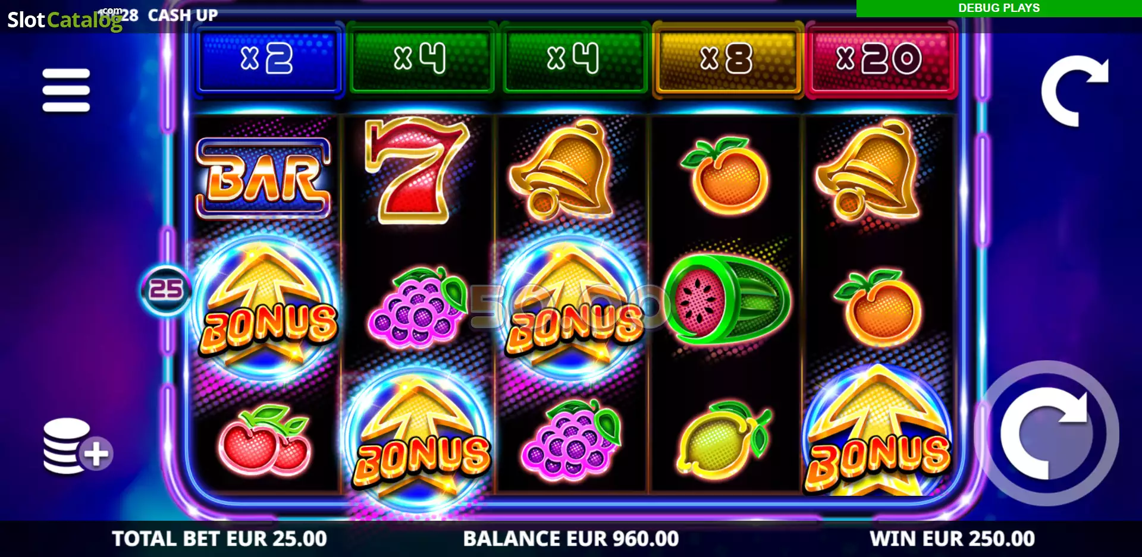Screen dimensions: 1142x557
Task: Select the x8 yellow multiplier
Action: pyautogui.click(x=727, y=59)
